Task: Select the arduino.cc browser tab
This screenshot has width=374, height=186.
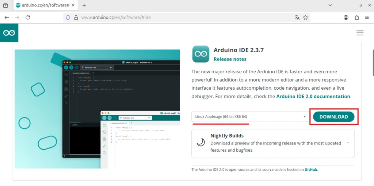Action: pyautogui.click(x=43, y=5)
